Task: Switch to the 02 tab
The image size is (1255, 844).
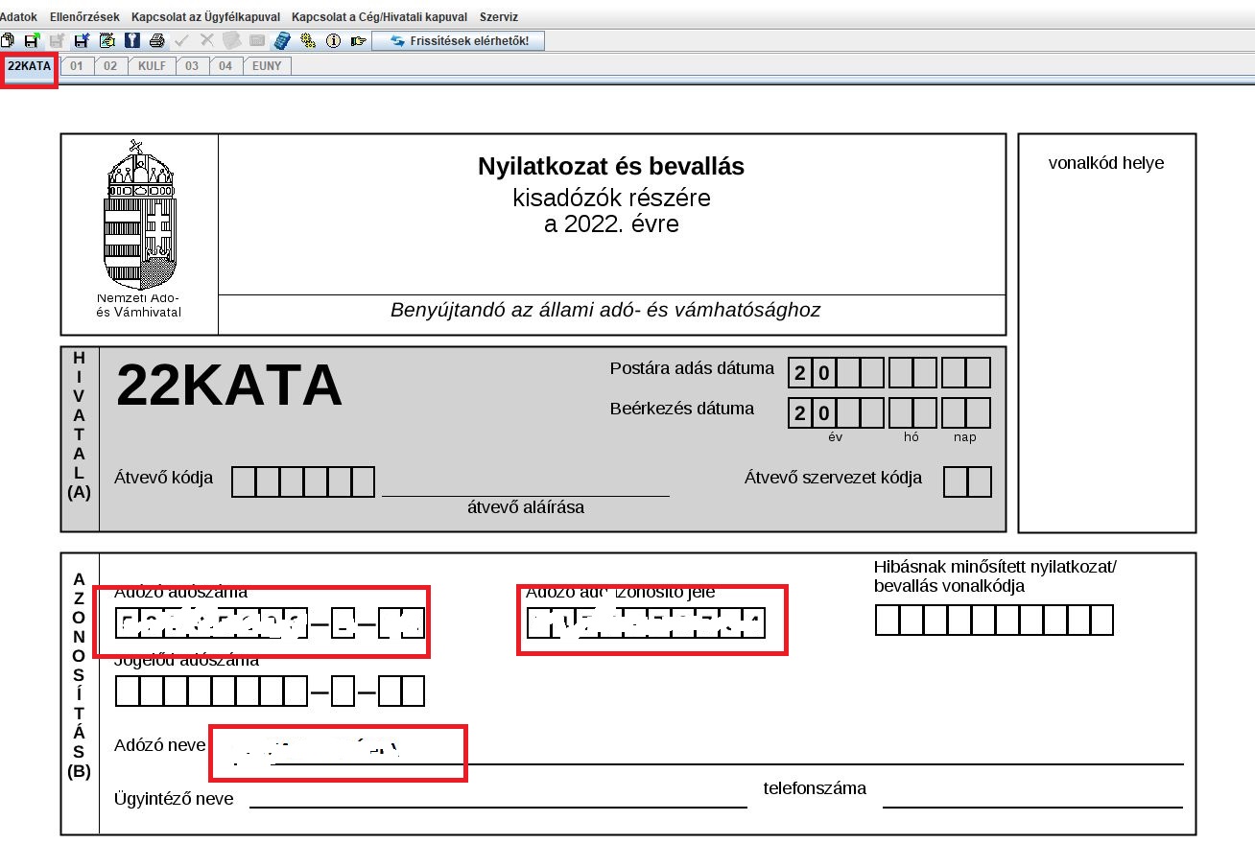Action: (110, 66)
